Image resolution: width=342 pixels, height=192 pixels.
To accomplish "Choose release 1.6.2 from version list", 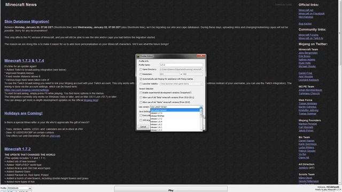I will [x=175, y=124].
